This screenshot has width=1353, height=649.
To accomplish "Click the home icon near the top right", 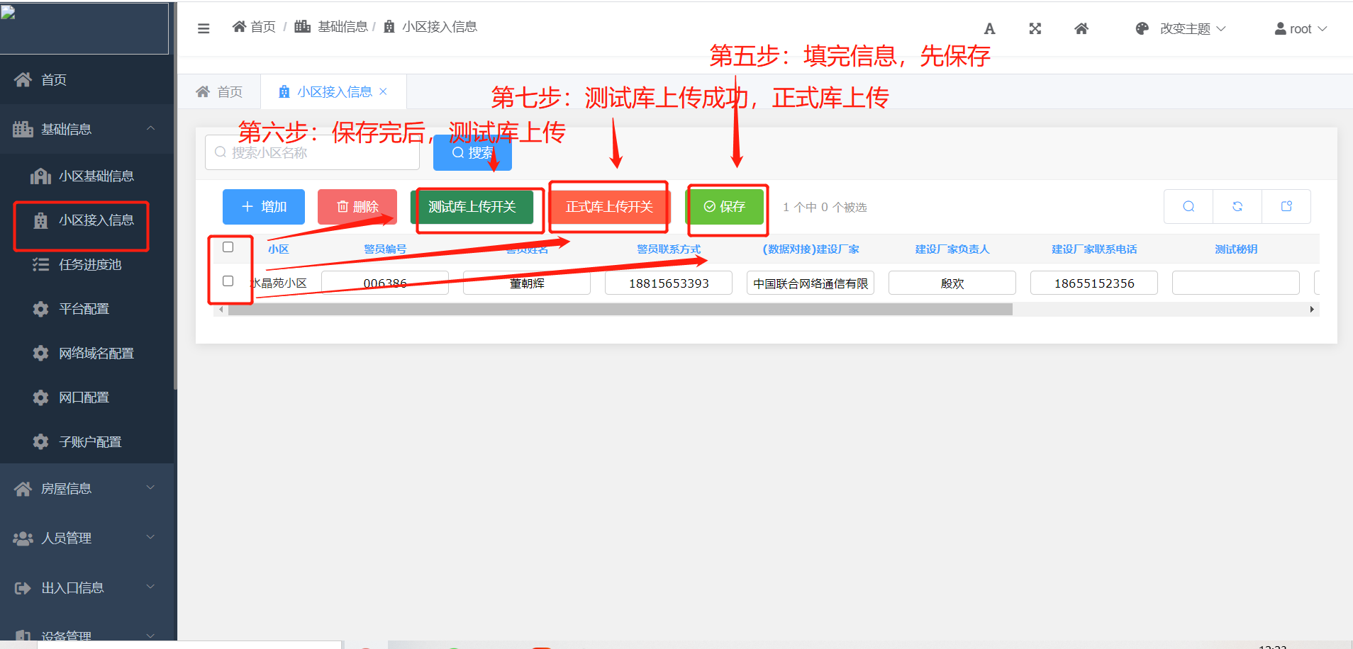I will pos(1081,28).
